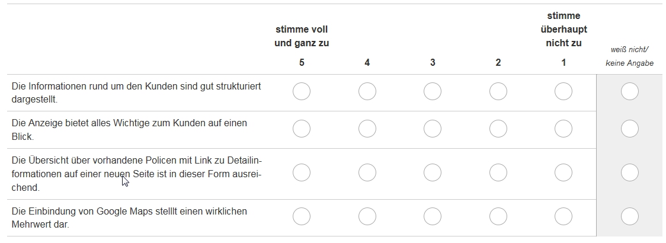The height and width of the screenshot is (243, 666).
Task: Select rating 3 for Google Maps statement
Action: (x=433, y=217)
